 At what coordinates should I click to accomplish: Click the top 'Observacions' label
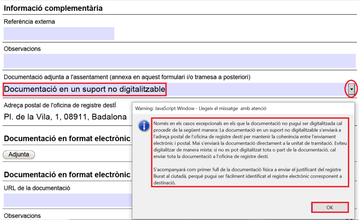click(22, 49)
